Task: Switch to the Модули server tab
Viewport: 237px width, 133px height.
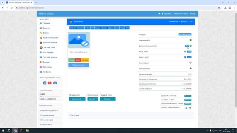Action: 98,28
